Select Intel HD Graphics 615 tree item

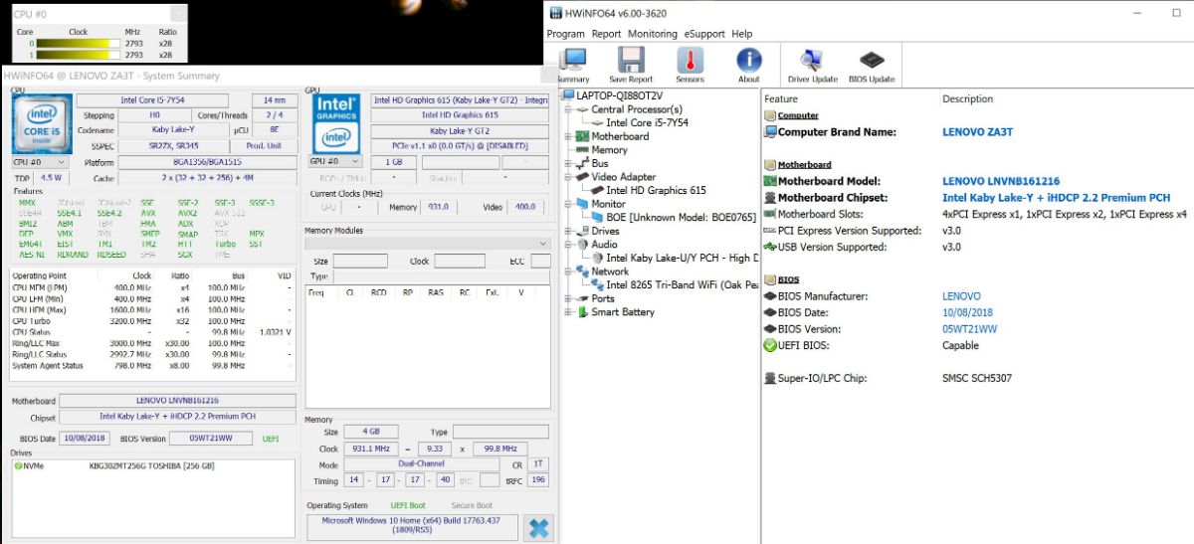656,190
